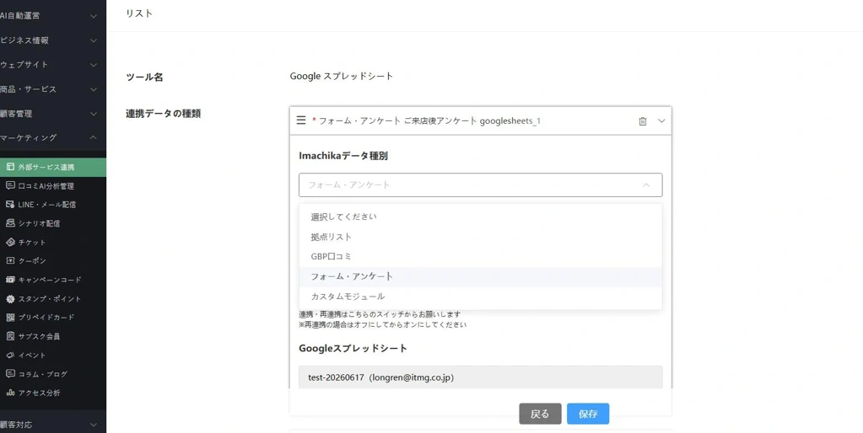Click the スタンプ・ポイント icon
863x433 pixels.
10,298
